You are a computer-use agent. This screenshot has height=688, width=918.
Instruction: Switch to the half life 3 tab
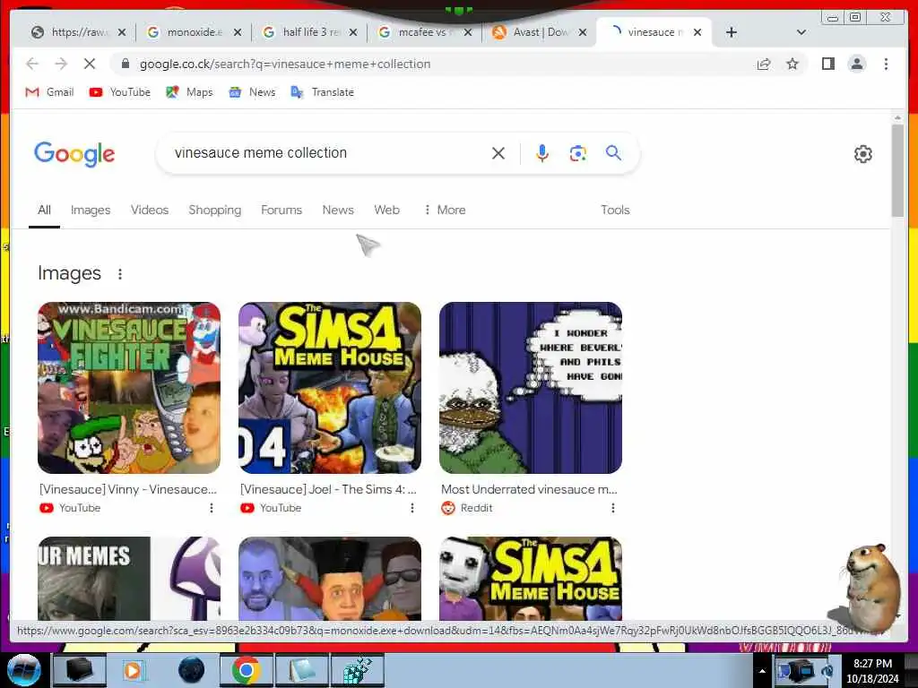point(309,32)
